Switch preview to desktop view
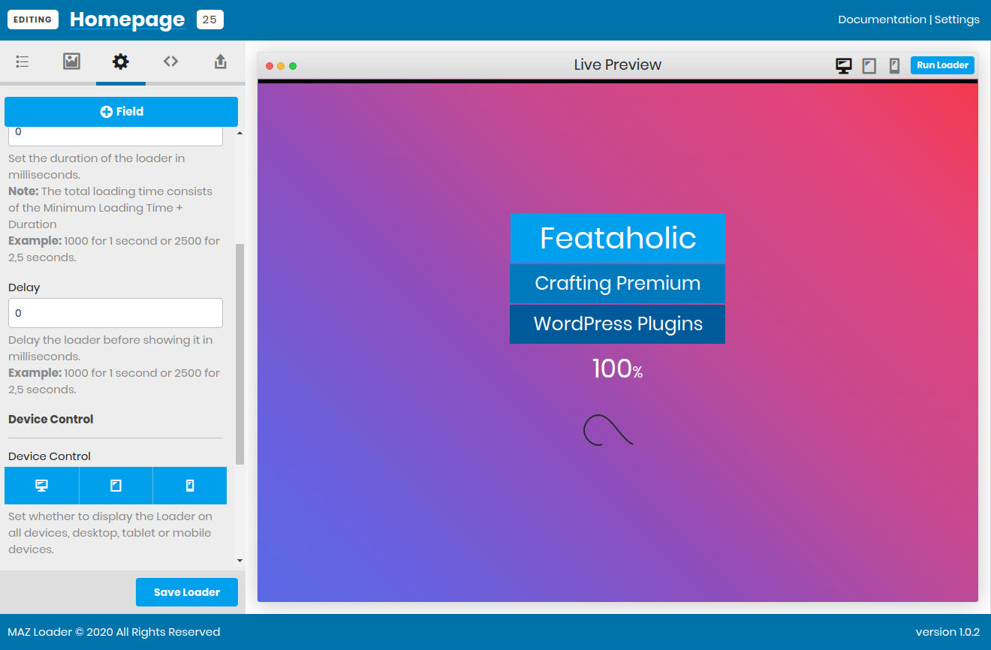Image resolution: width=991 pixels, height=650 pixels. 844,66
